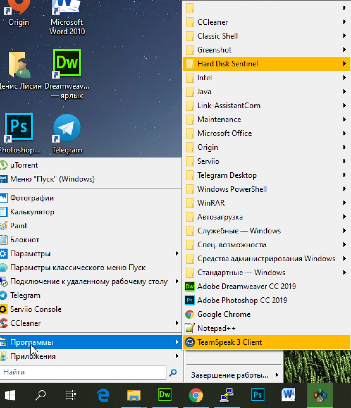Open Меню "Пуск" (Windows) entry
Image resolution: width=351 pixels, height=408 pixels.
(x=90, y=179)
